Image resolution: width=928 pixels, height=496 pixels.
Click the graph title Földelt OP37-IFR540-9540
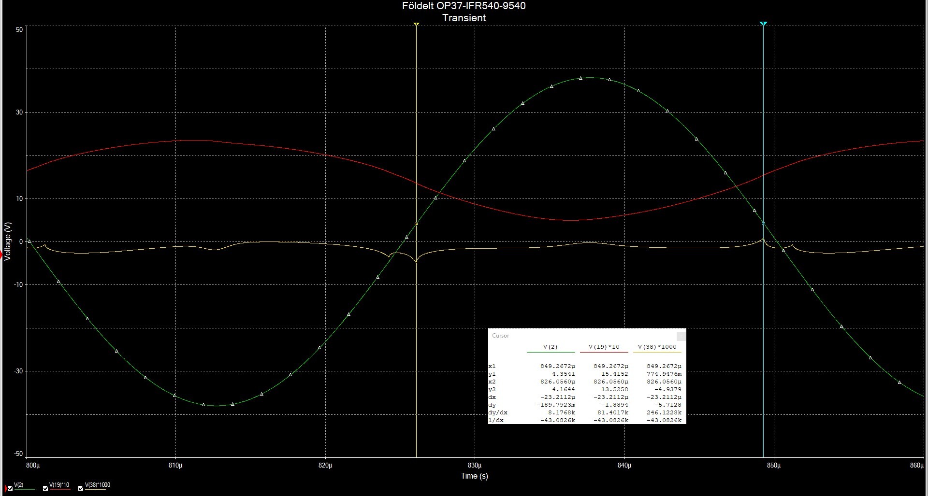(x=464, y=6)
